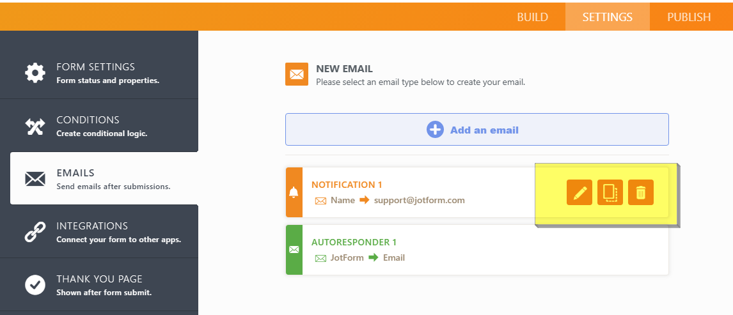Click the Form Settings gear icon
Image resolution: width=733 pixels, height=315 pixels.
click(35, 73)
